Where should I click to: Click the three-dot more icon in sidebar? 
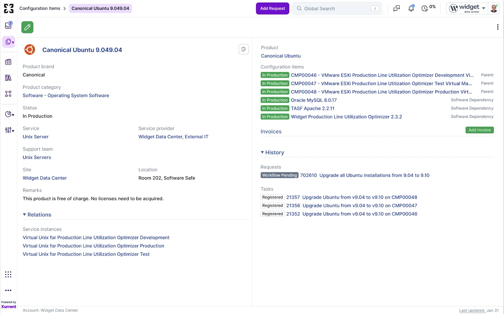click(9, 290)
